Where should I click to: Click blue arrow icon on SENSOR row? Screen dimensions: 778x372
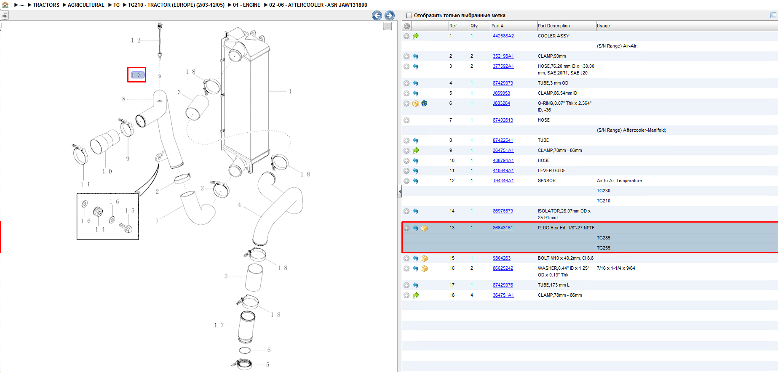tap(416, 181)
